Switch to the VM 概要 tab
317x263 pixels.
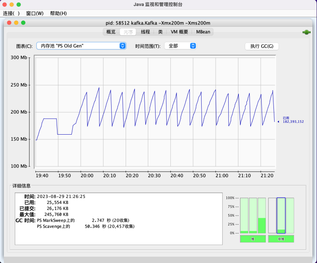click(179, 32)
